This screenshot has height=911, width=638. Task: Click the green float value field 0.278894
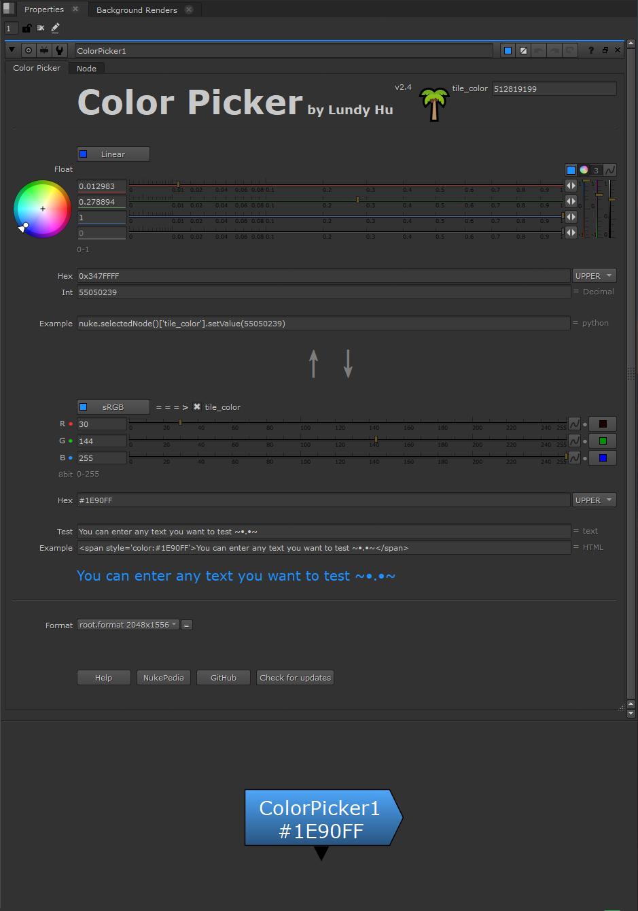point(102,202)
